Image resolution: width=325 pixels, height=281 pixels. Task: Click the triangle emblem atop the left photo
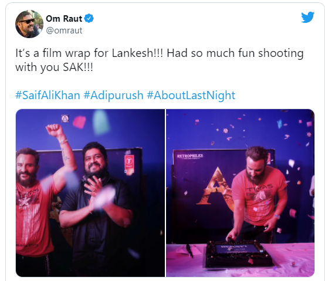(65, 119)
